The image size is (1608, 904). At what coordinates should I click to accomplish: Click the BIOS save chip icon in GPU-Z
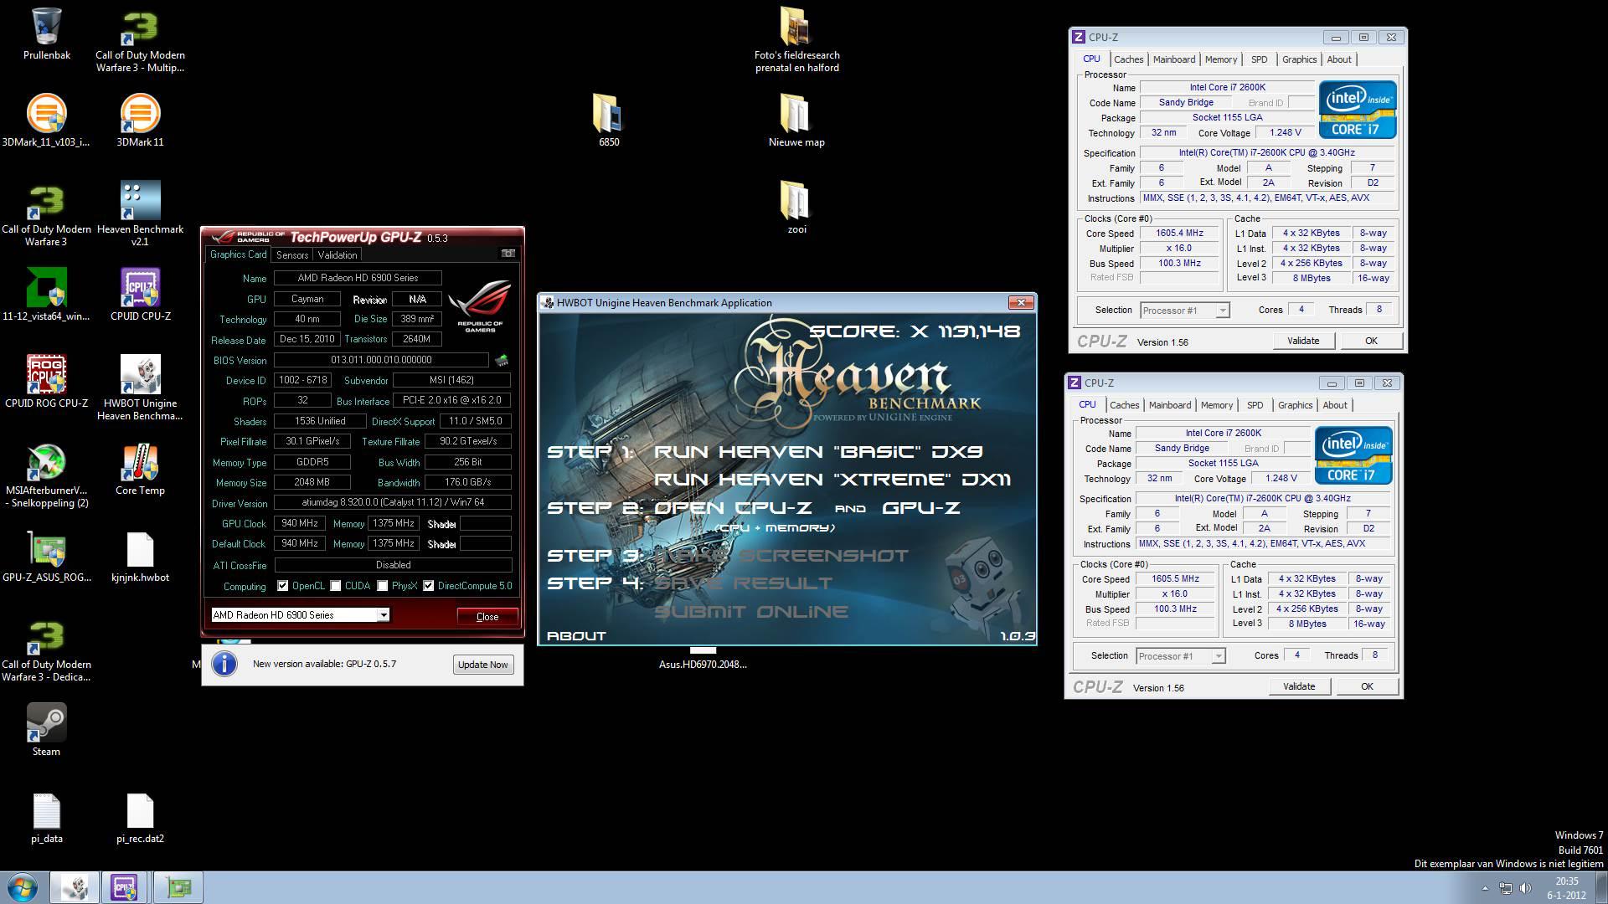click(502, 360)
